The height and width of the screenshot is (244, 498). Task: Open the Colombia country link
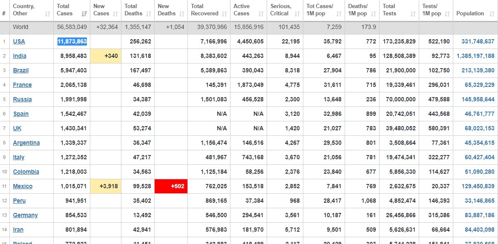pyautogui.click(x=26, y=172)
